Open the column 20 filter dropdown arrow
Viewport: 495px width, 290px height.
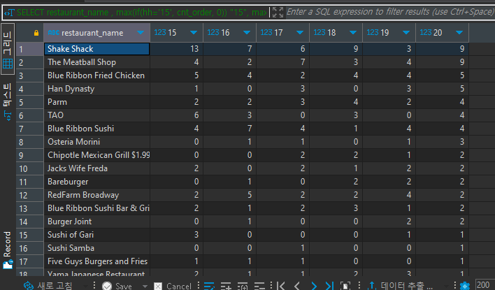[x=459, y=33]
